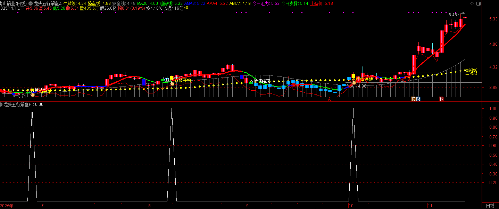Click the 2025年 label on time axis
Viewport: 499px width, 209px height.
(7, 206)
